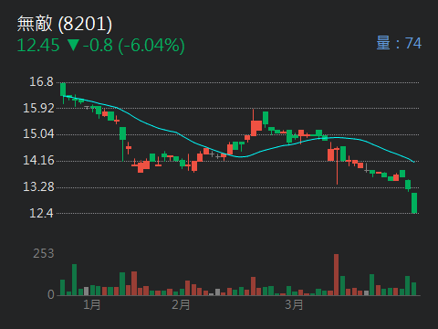Click the 16.8 price axis label

[x=41, y=81]
